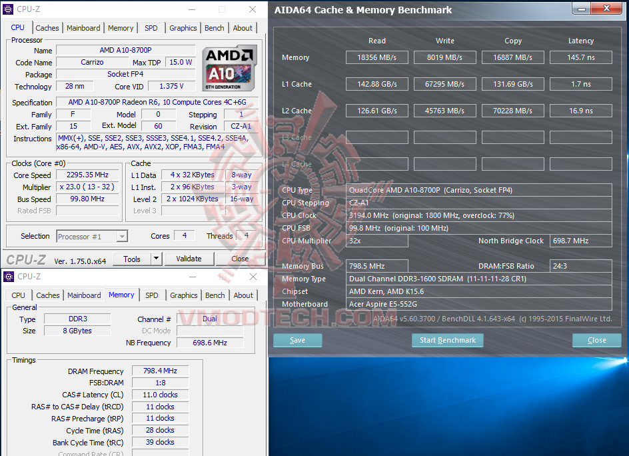Open the Processor #1 selection combo box

point(92,237)
